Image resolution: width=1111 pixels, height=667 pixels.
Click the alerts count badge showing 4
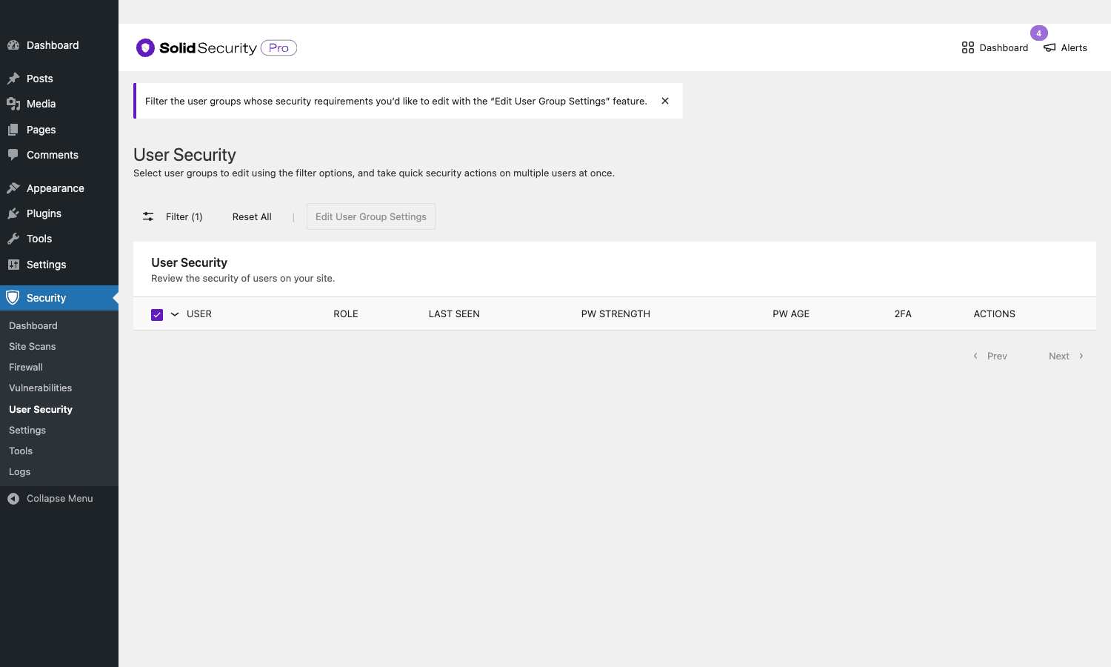pos(1038,33)
